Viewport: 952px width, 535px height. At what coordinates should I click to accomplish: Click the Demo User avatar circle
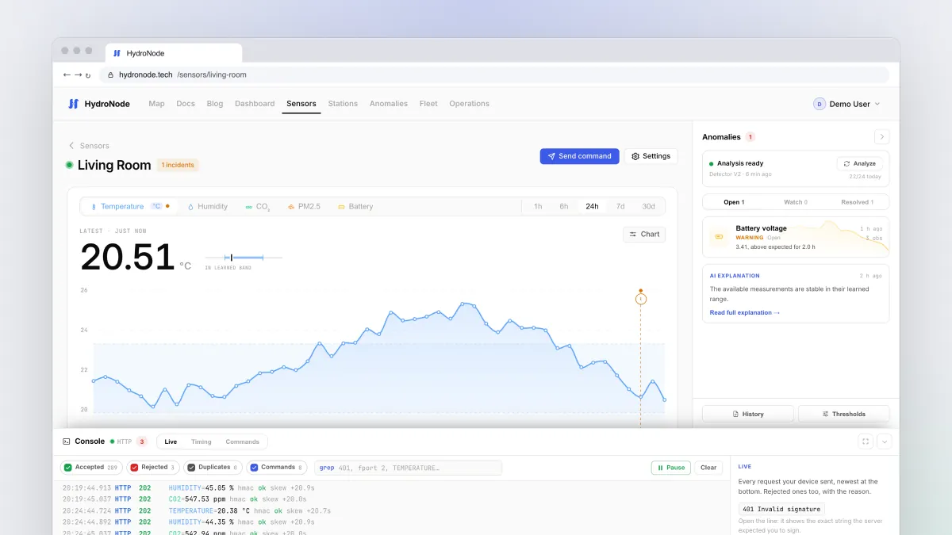click(820, 104)
